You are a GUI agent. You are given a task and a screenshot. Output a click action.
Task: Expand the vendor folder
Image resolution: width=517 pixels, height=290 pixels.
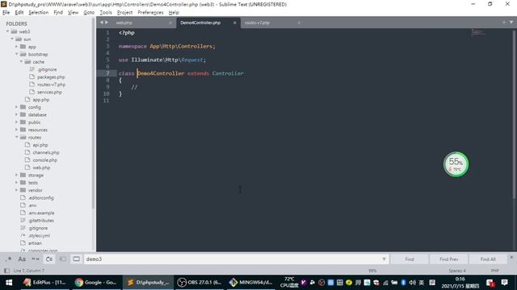coord(16,190)
